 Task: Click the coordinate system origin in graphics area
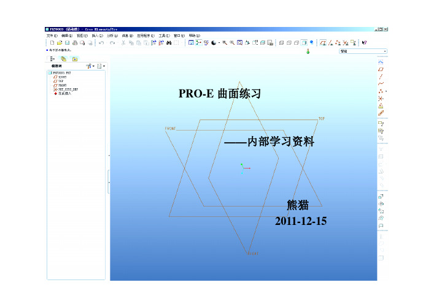[244, 168]
